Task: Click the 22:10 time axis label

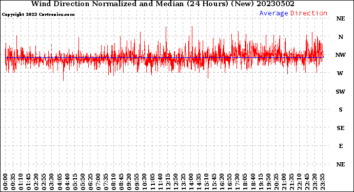Action: pyautogui.click(x=299, y=182)
